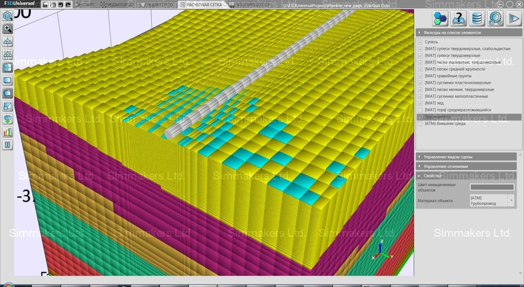The height and width of the screenshot is (287, 524).
Task: Open the ПОСТПРОЦЕССОР tab
Action: pyautogui.click(x=249, y=5)
